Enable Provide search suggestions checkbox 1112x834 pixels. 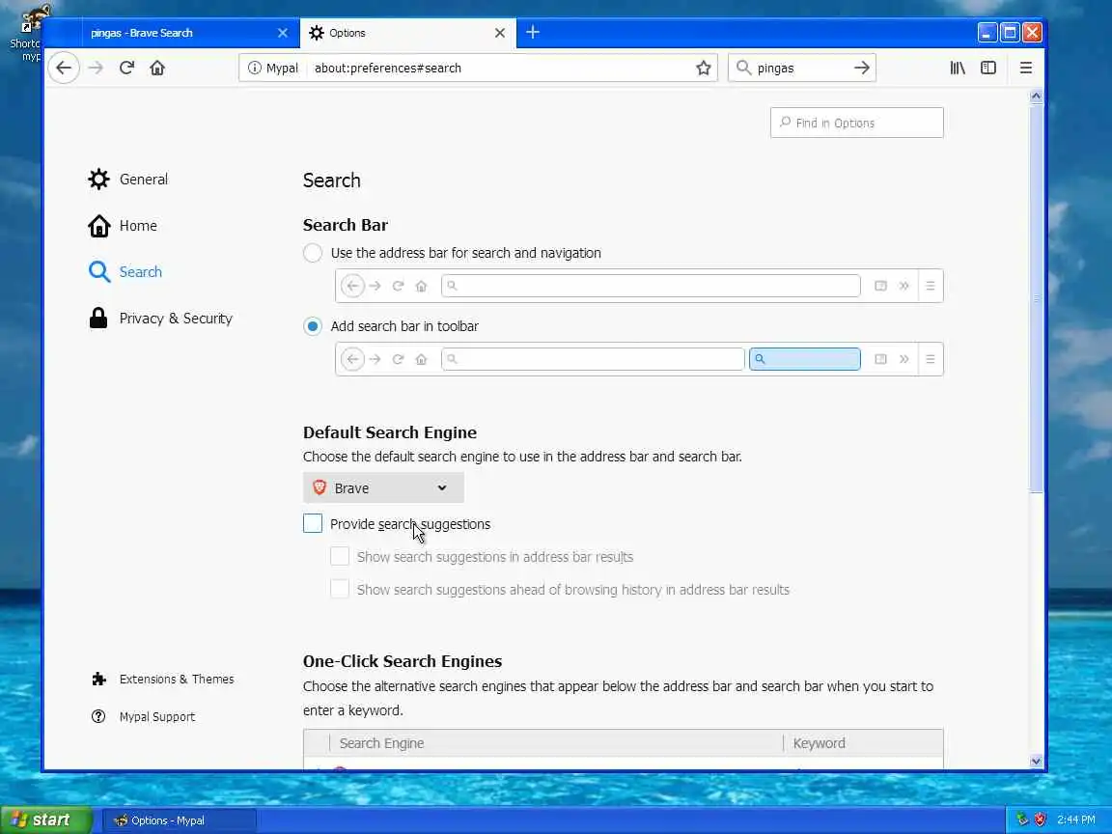(x=312, y=523)
